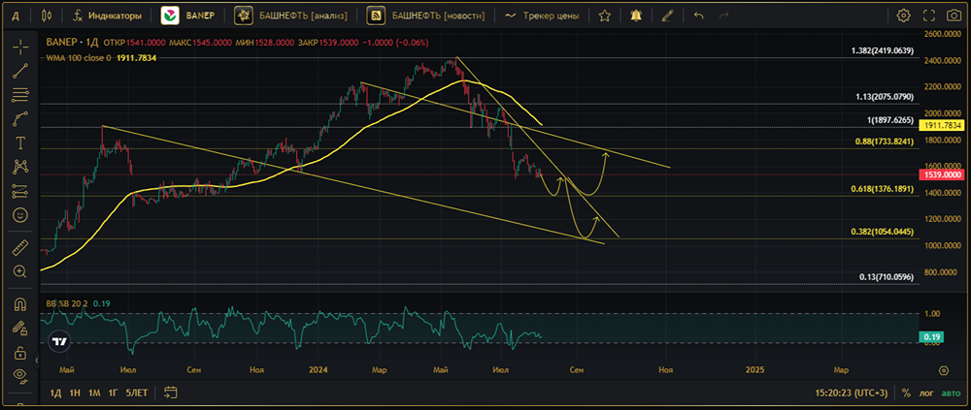The width and height of the screenshot is (971, 410).
Task: Toggle stay in drawing mode
Action: coord(20,328)
